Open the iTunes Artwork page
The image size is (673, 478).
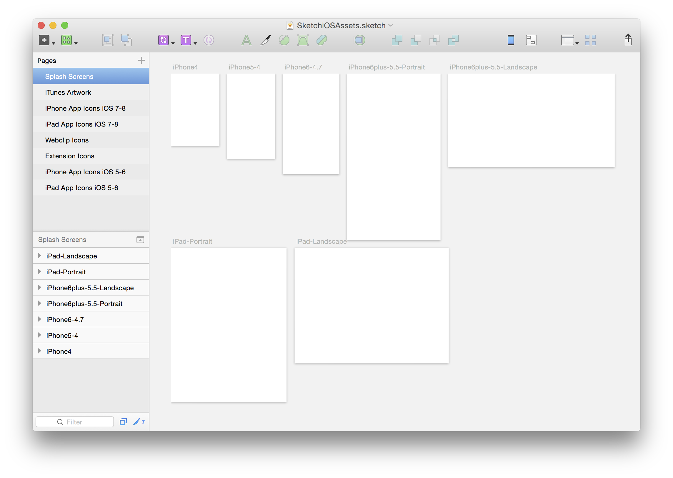coord(68,92)
